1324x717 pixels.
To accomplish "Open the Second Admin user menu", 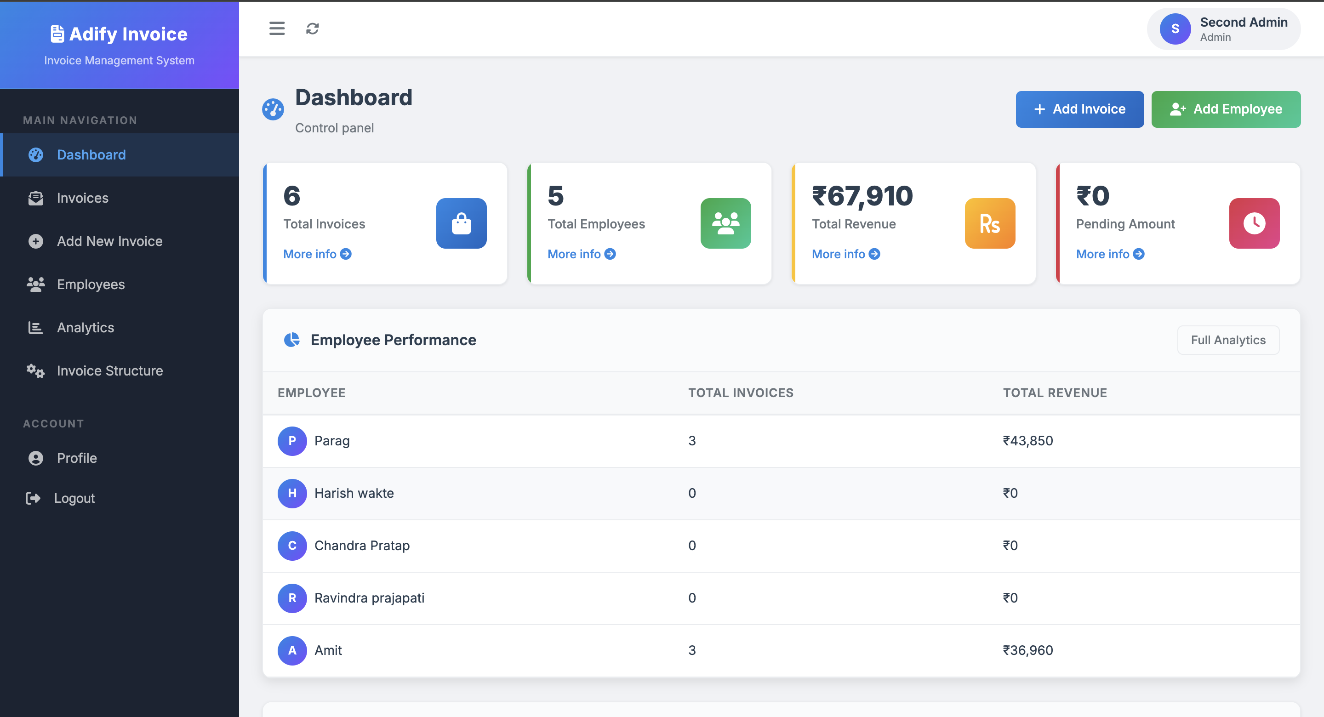I will [1243, 29].
